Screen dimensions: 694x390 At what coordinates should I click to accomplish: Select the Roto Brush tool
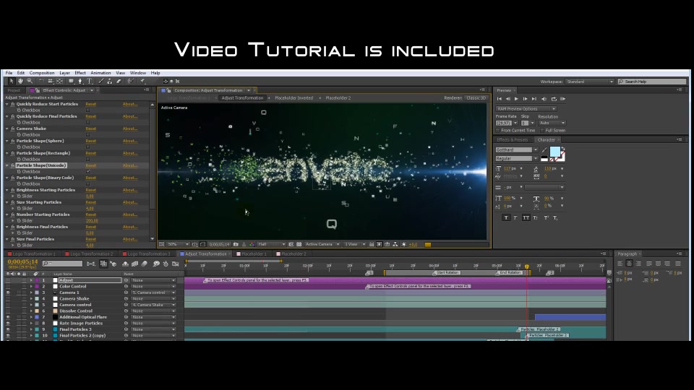tap(131, 82)
